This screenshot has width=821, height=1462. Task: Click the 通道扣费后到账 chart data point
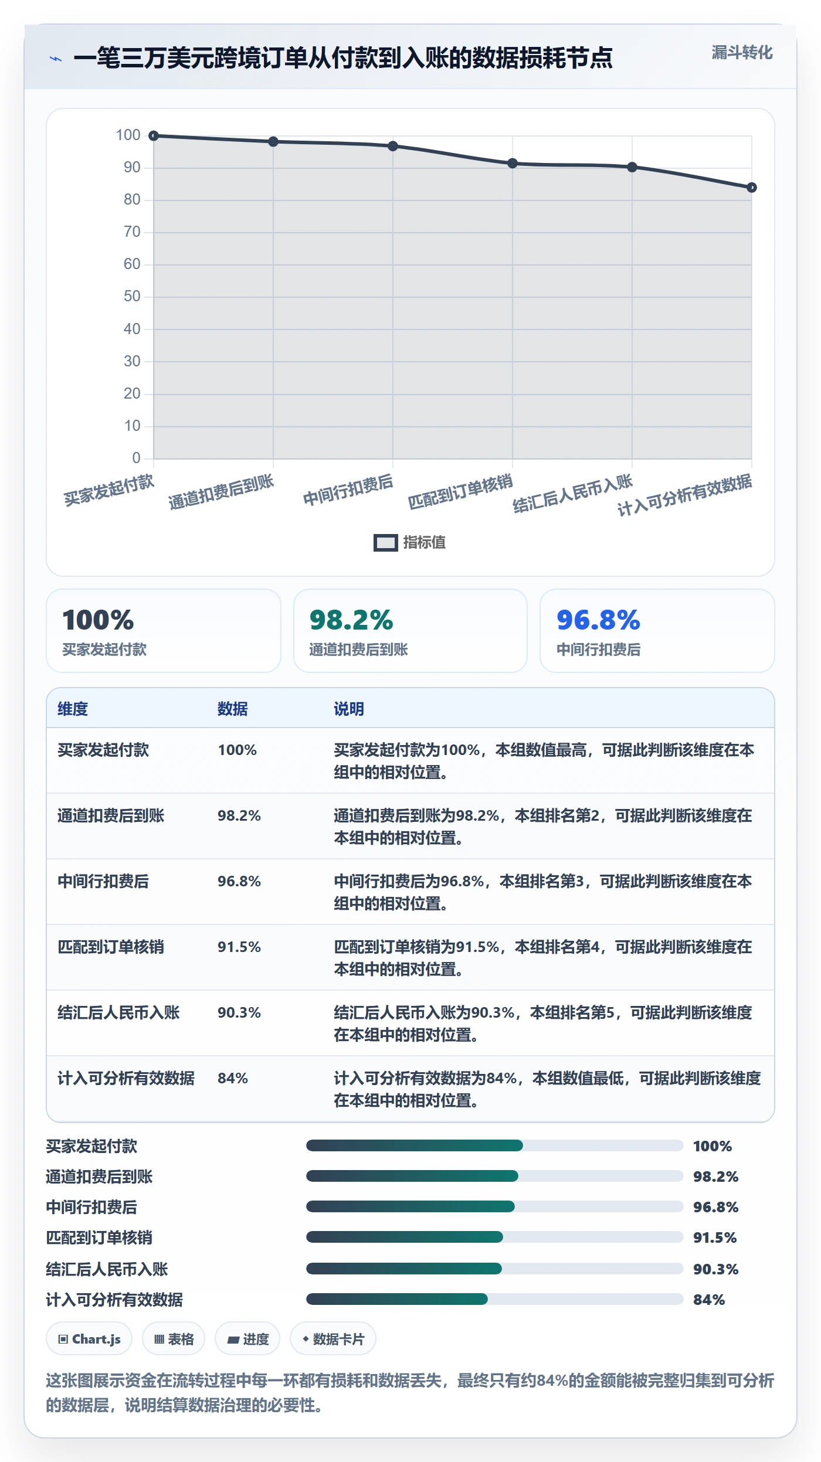(x=273, y=141)
